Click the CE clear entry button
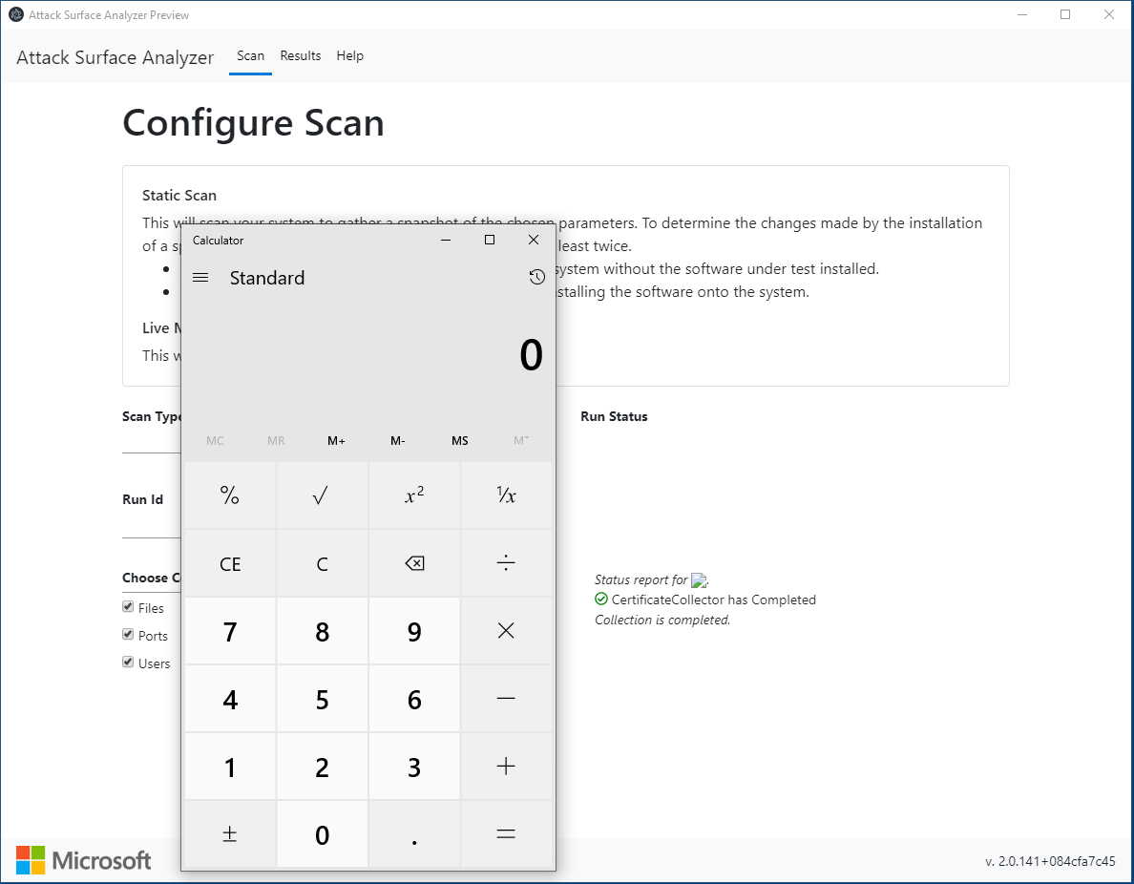Image resolution: width=1134 pixels, height=884 pixels. [230, 563]
